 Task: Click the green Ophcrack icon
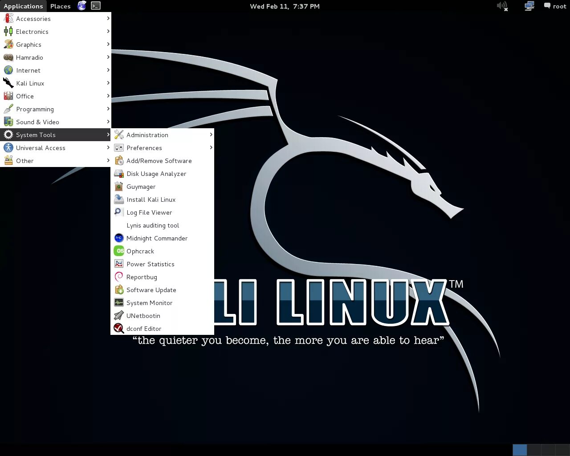119,251
